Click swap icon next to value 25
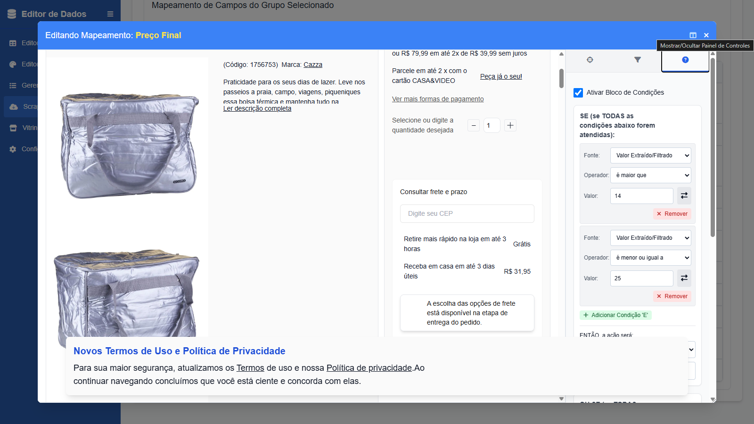754x424 pixels. coord(684,278)
